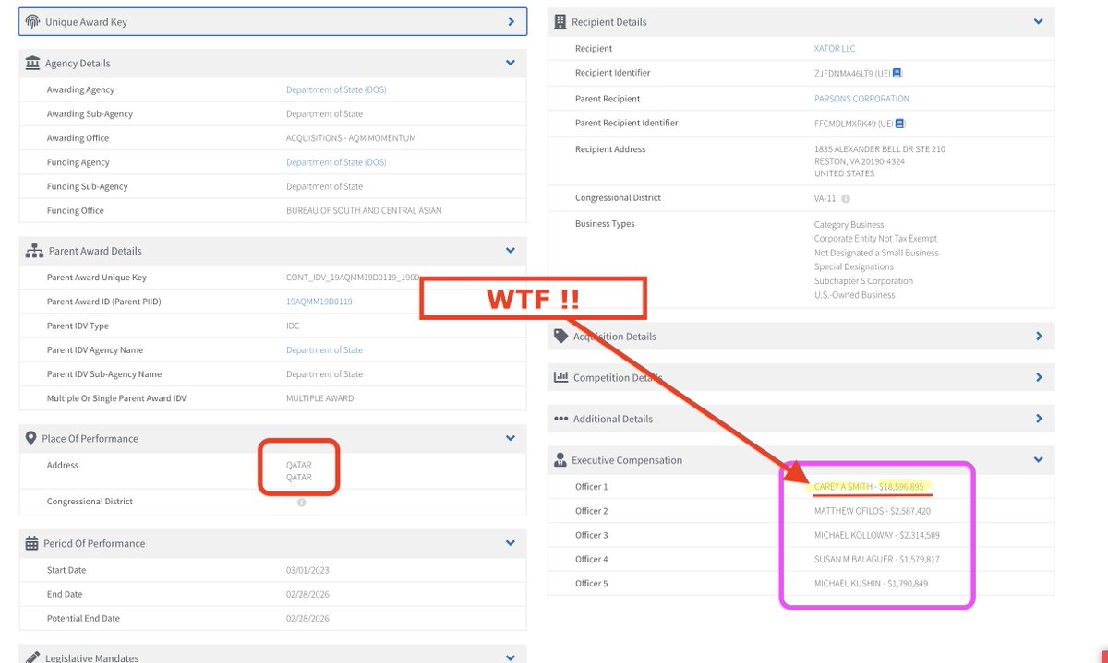
Task: Click the UEI glossary icon next to ZJFDNMA46LT9
Action: coord(897,73)
